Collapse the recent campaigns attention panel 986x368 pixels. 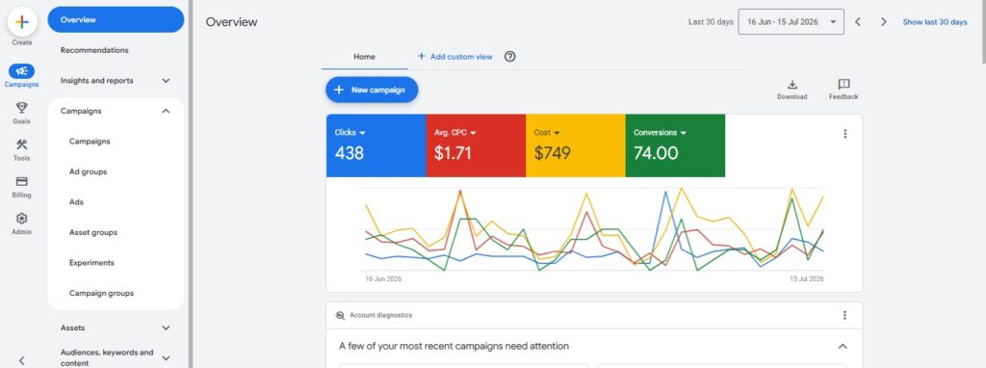(843, 346)
